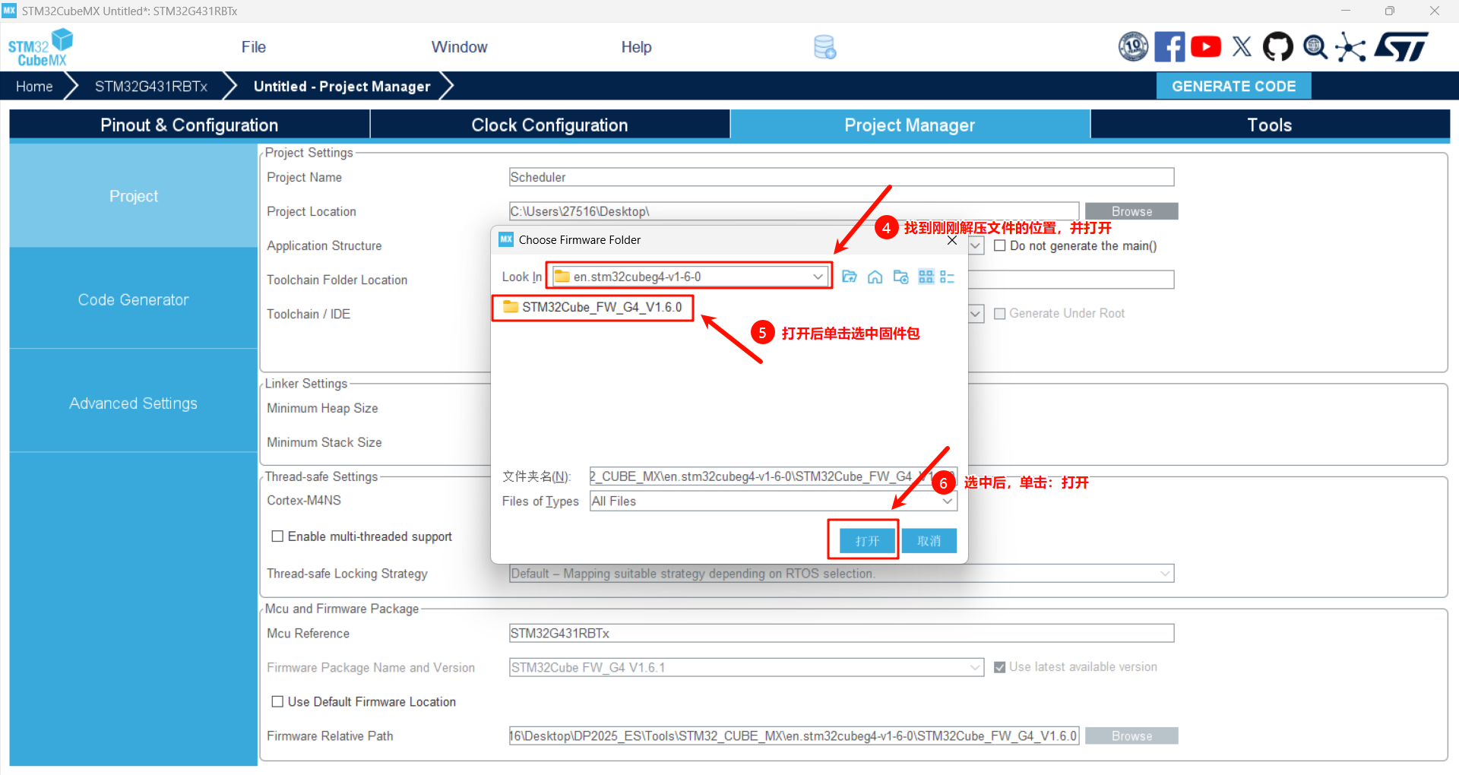Browse for Project Location

point(1131,211)
